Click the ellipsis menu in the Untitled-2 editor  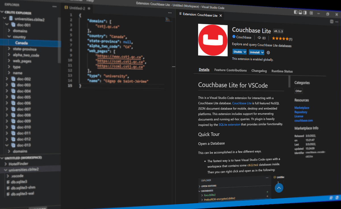pyautogui.click(x=170, y=13)
